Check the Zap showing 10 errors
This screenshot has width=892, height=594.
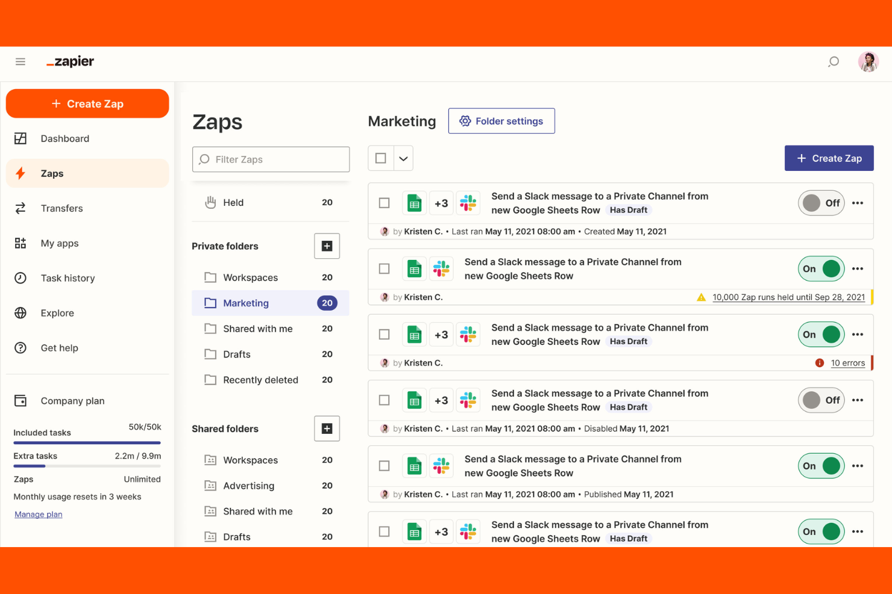click(384, 334)
